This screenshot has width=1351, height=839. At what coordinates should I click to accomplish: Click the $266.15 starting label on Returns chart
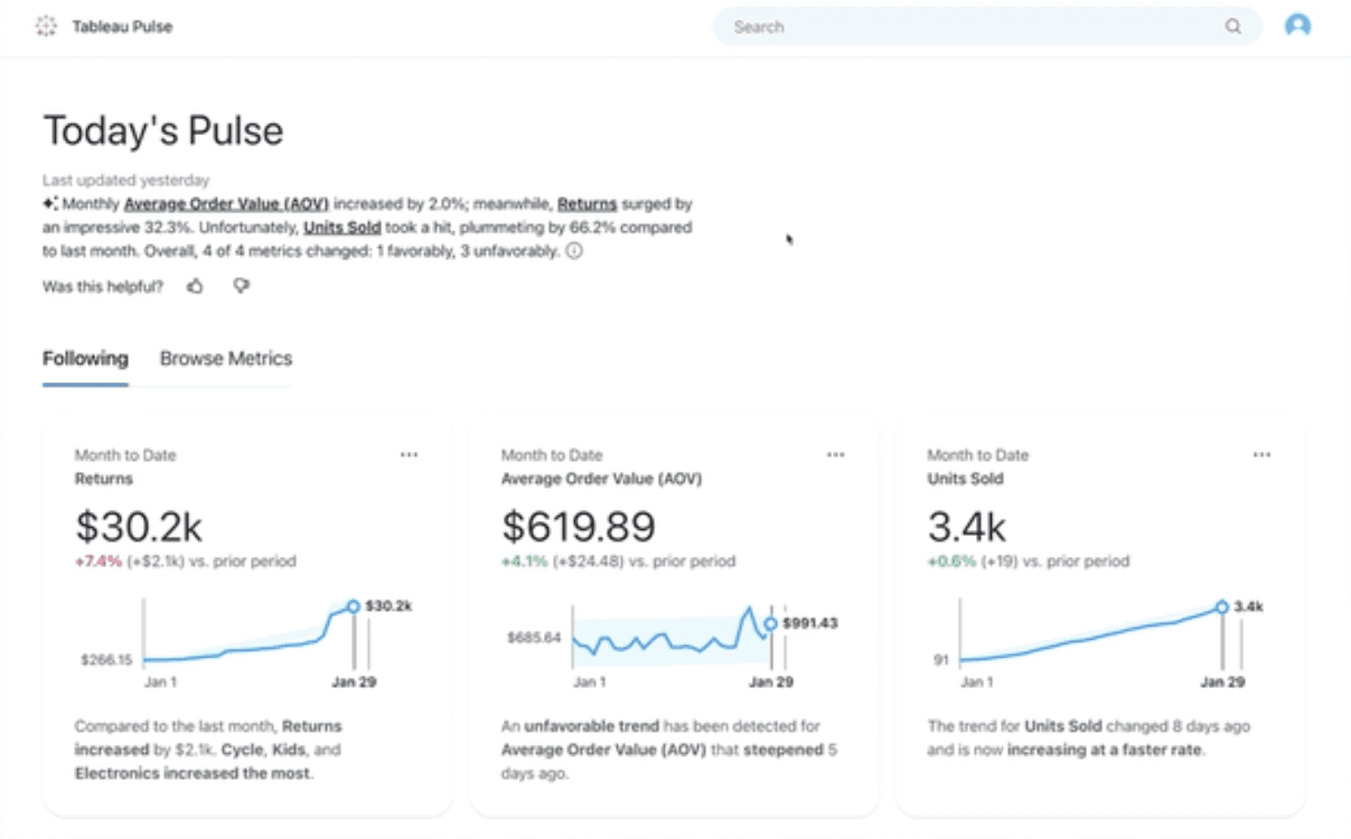(107, 660)
